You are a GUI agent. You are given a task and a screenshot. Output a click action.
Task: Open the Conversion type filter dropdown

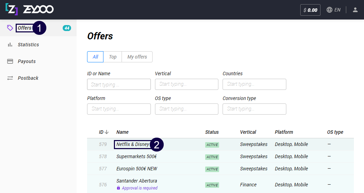254,109
